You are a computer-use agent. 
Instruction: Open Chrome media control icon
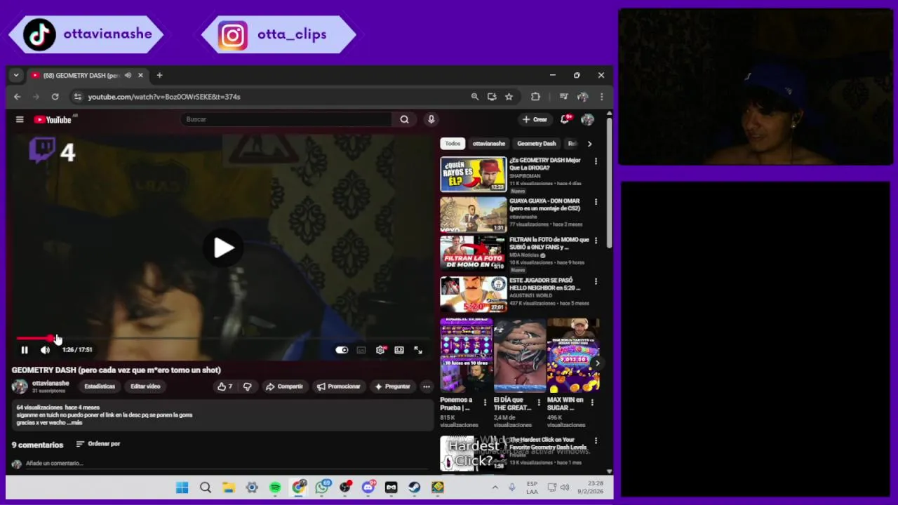click(563, 97)
